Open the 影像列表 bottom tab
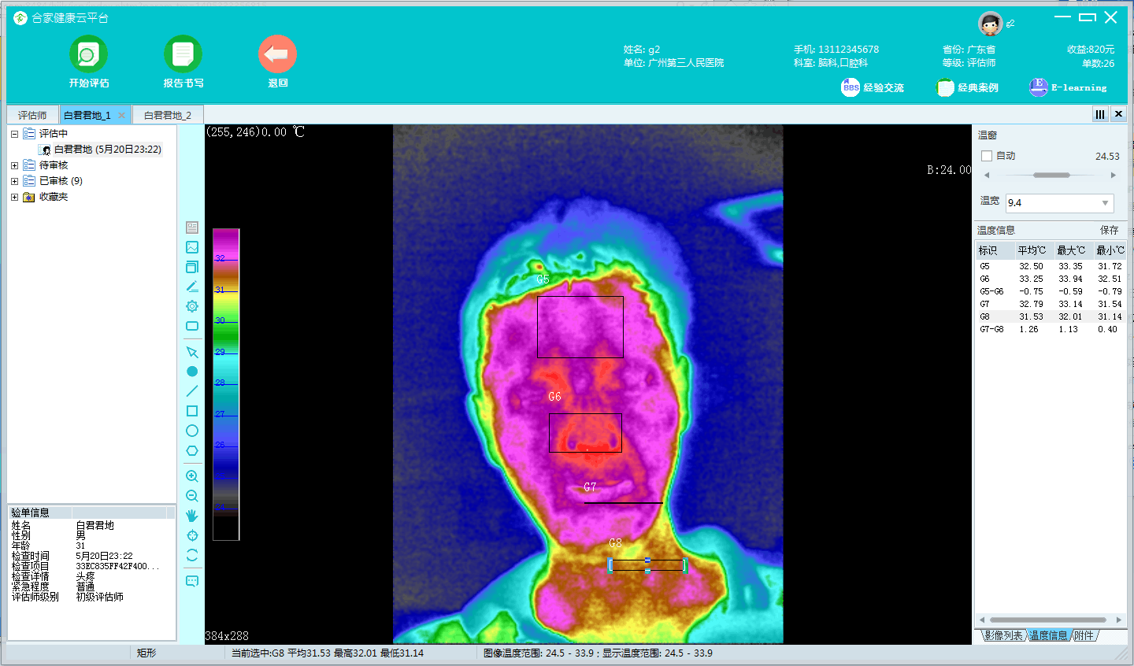1134x666 pixels. pyautogui.click(x=1003, y=635)
